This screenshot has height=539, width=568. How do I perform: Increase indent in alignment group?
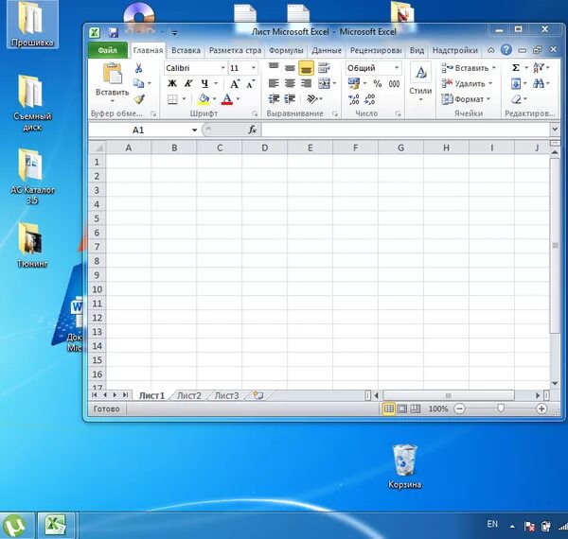tap(290, 98)
